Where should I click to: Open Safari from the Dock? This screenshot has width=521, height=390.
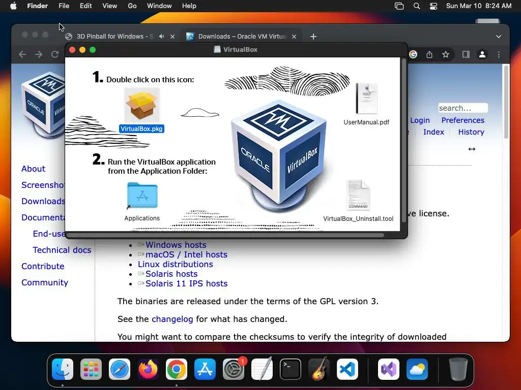click(x=120, y=369)
